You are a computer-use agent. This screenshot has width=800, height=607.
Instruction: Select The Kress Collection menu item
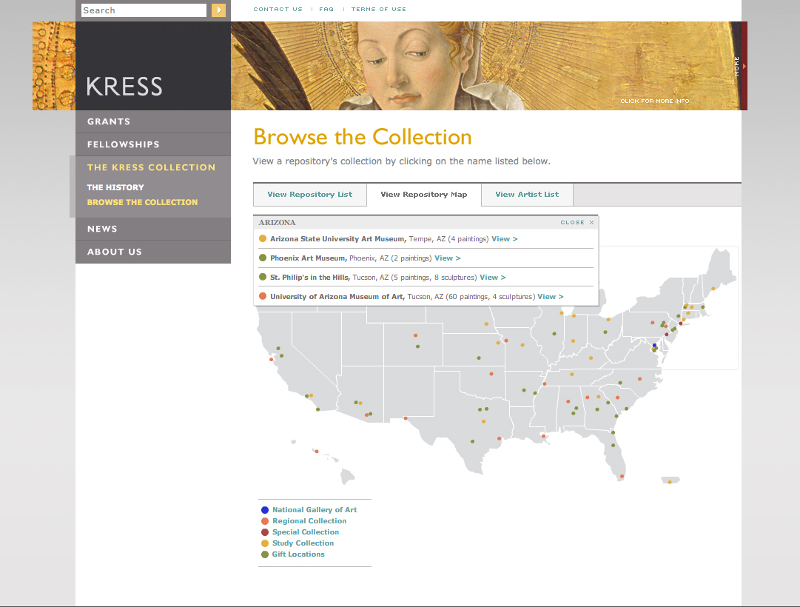click(151, 167)
